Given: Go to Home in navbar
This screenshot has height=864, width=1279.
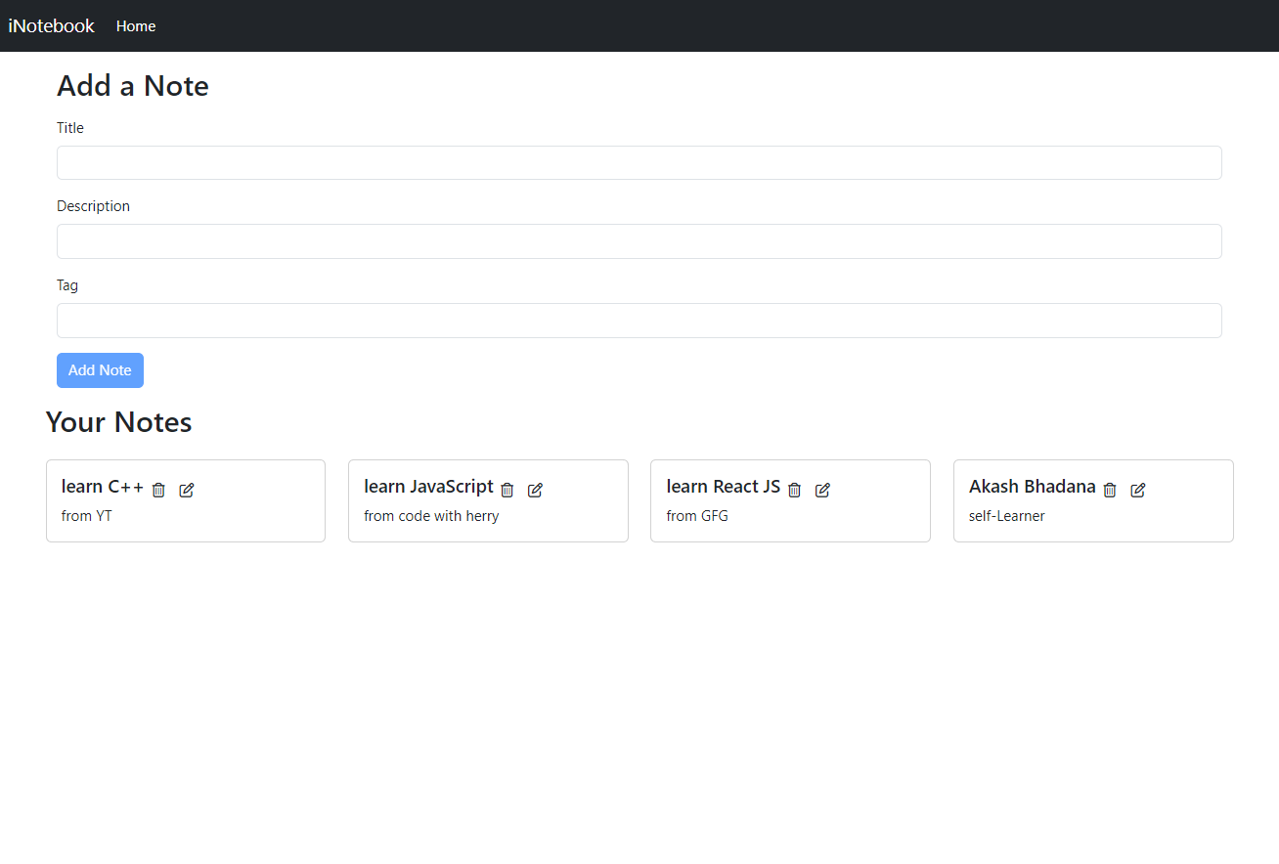Looking at the screenshot, I should (136, 26).
